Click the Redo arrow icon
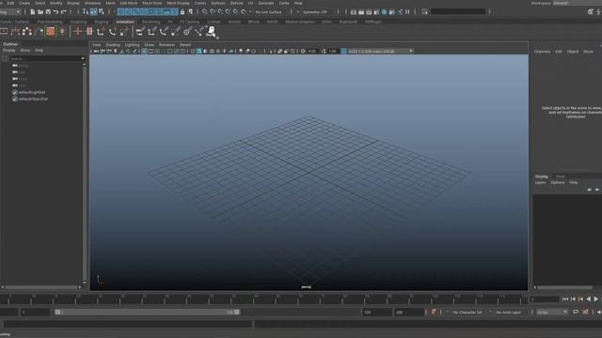This screenshot has height=338, width=602. tap(64, 12)
